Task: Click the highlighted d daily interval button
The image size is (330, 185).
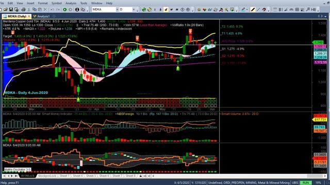Action: [x=166, y=9]
